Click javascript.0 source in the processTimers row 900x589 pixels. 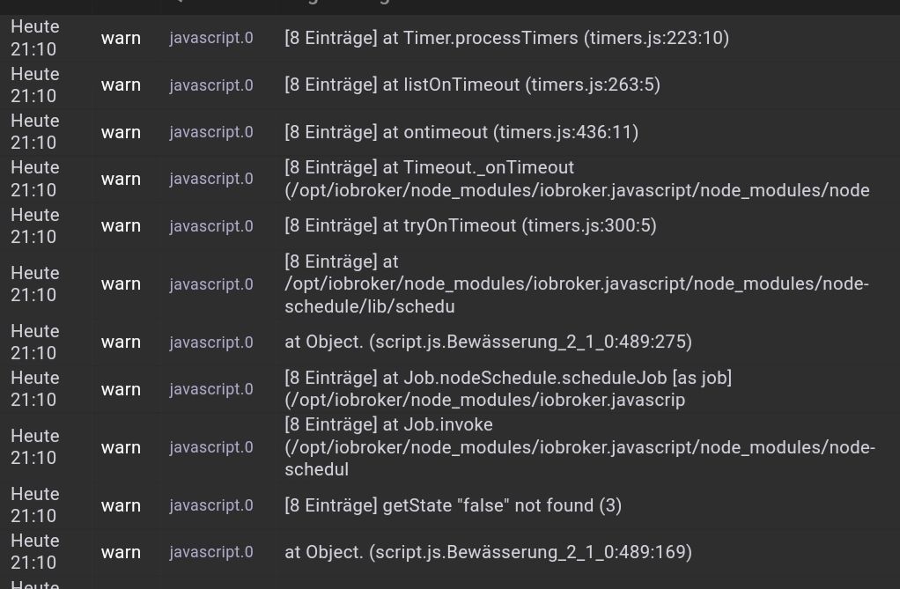click(211, 38)
